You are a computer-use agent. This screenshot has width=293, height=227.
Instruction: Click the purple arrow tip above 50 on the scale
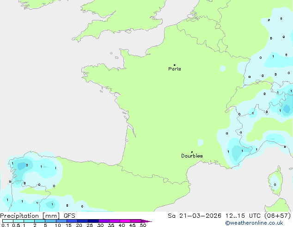coord(146,221)
